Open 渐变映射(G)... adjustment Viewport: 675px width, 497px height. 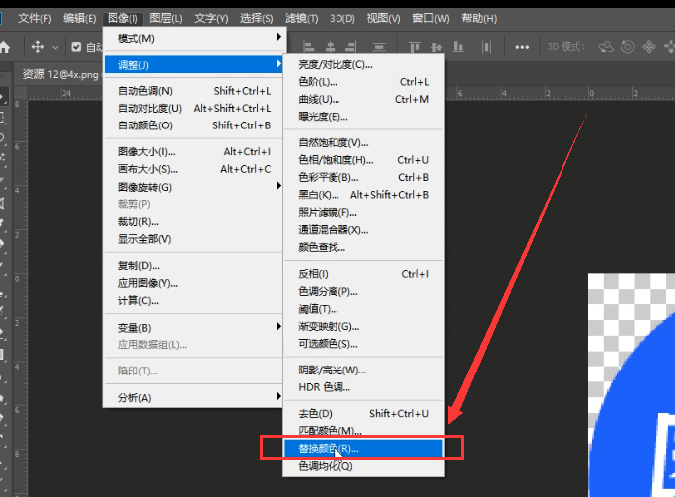point(363,326)
